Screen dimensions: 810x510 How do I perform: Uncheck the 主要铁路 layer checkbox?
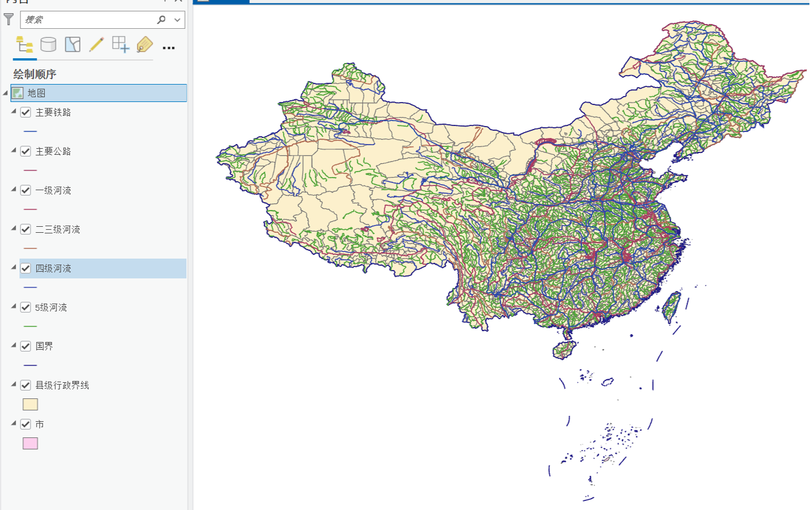point(25,112)
